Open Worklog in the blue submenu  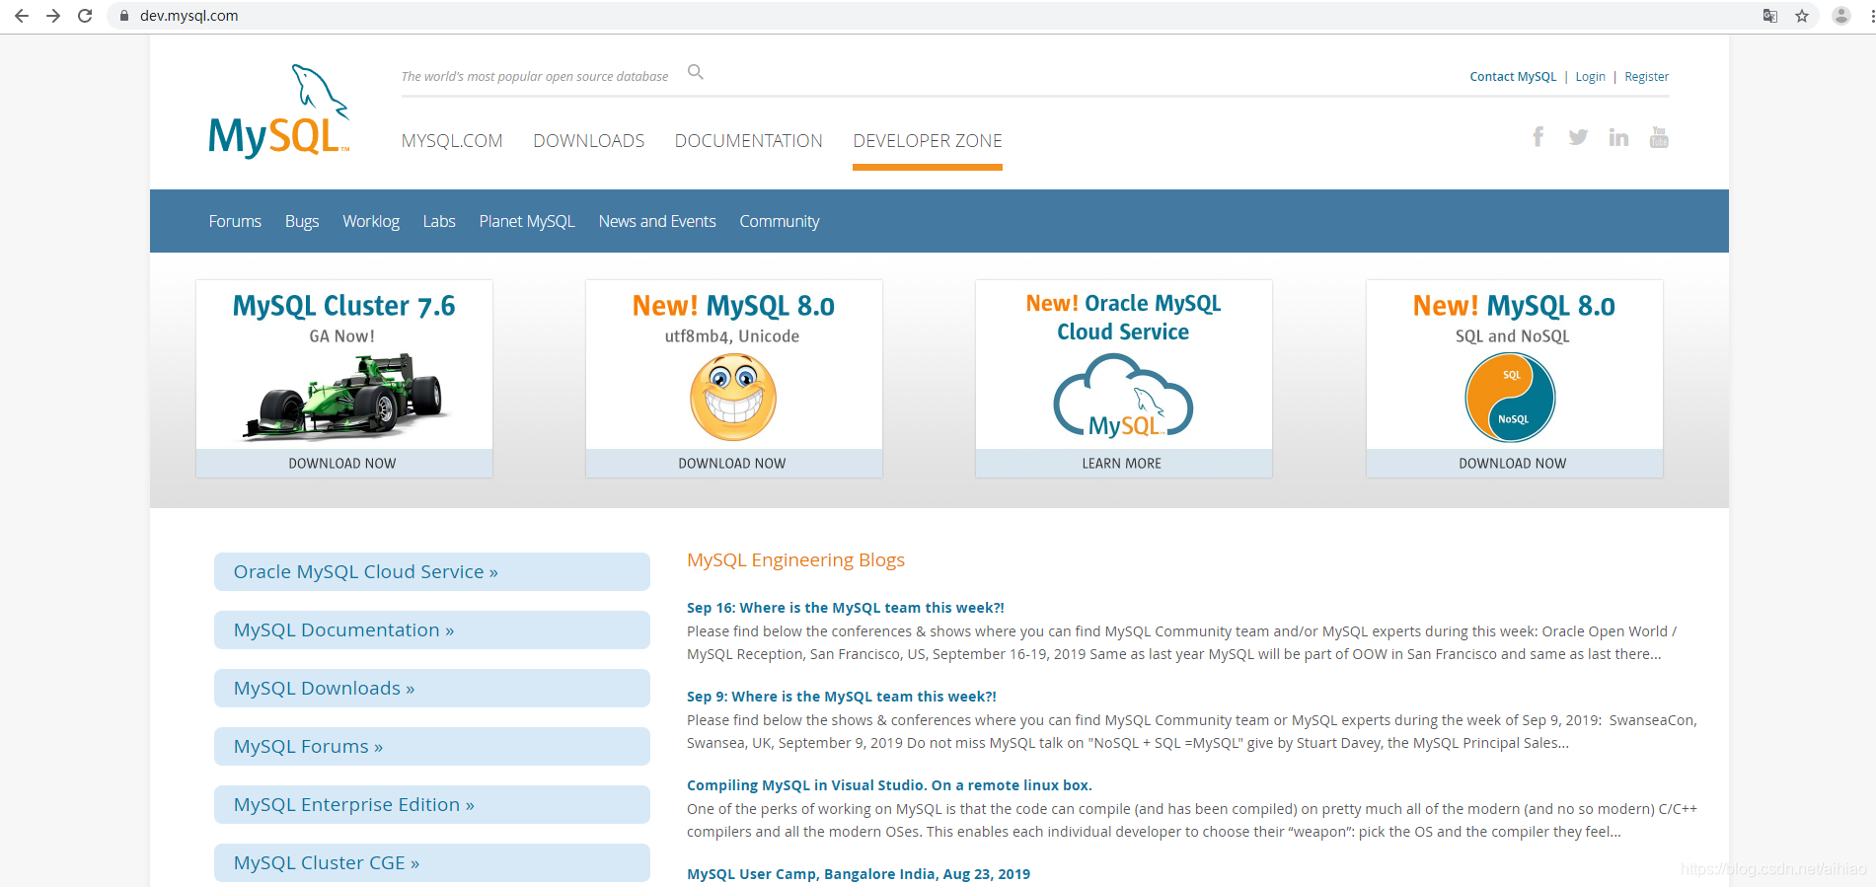pyautogui.click(x=371, y=221)
